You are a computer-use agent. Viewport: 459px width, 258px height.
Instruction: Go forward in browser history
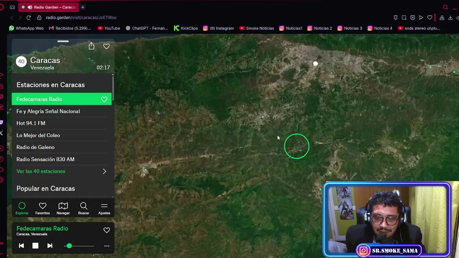(x=20, y=18)
